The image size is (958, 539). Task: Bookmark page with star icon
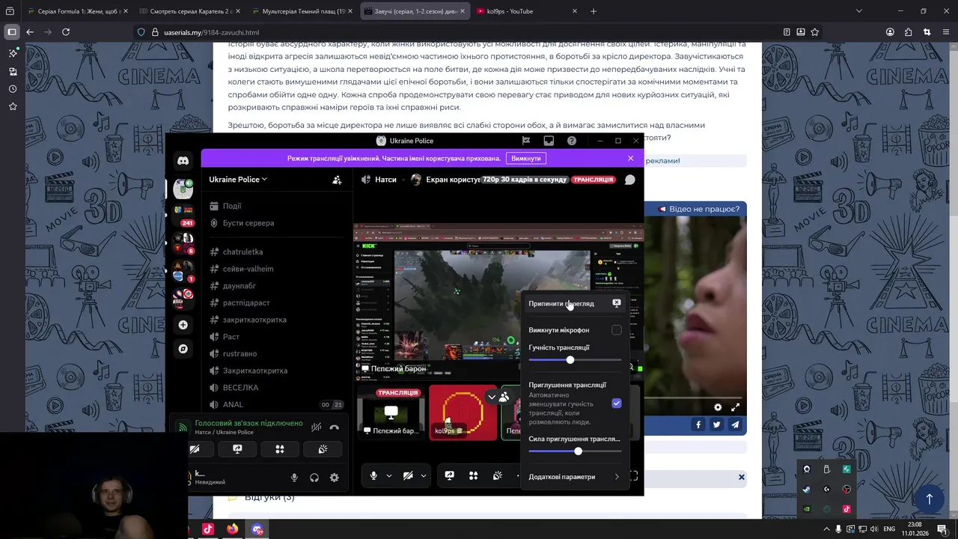click(x=815, y=32)
